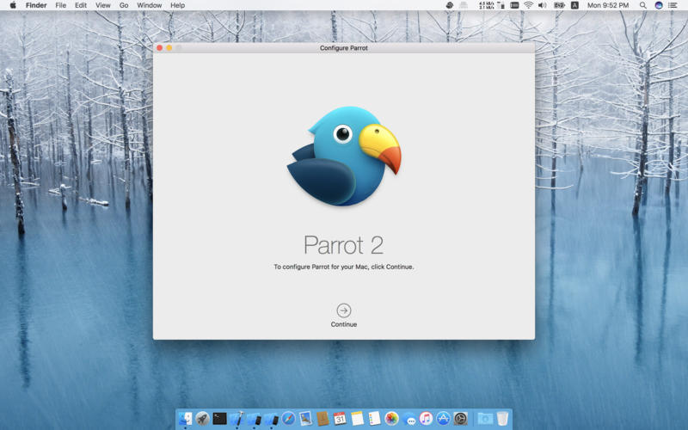Open the File menu

point(60,5)
